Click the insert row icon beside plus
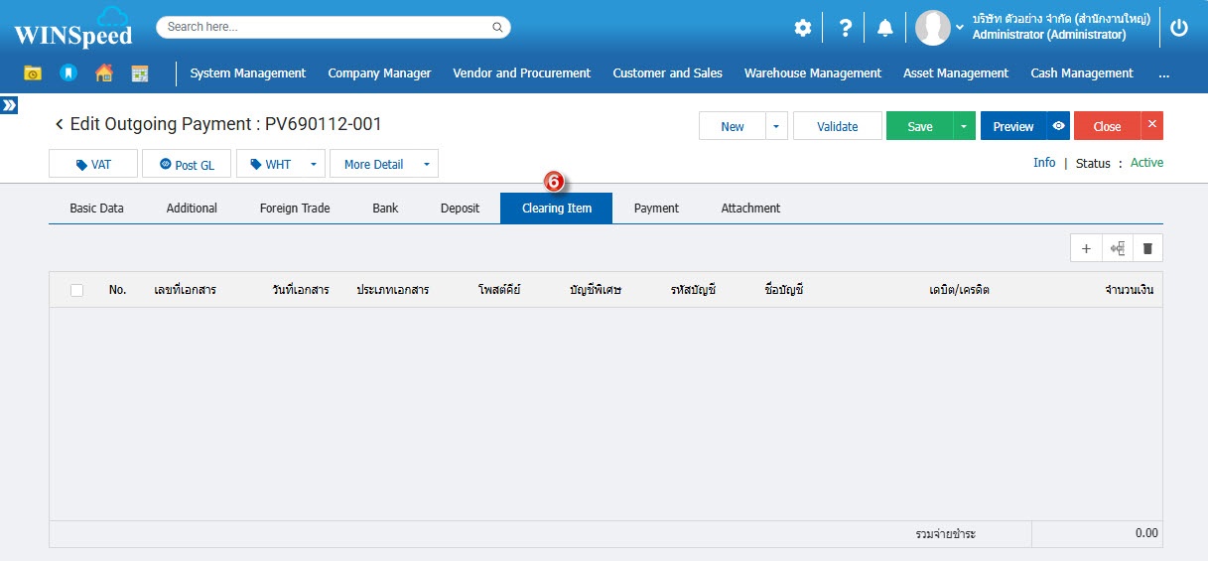Screen dimensions: 1208x561 click(x=1117, y=248)
